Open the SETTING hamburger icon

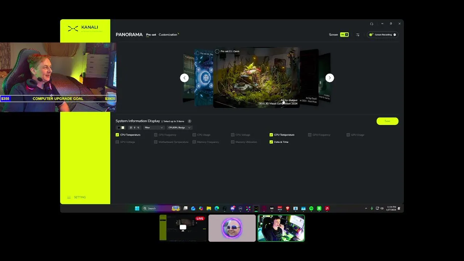(69, 197)
